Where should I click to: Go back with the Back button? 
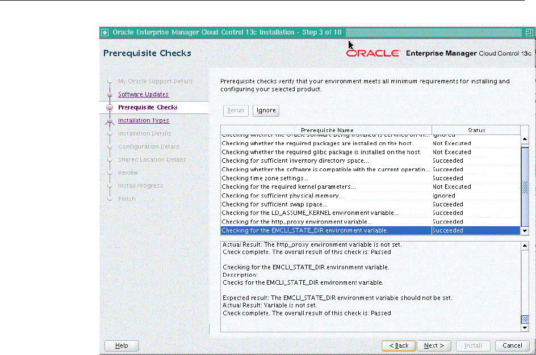tap(399, 346)
